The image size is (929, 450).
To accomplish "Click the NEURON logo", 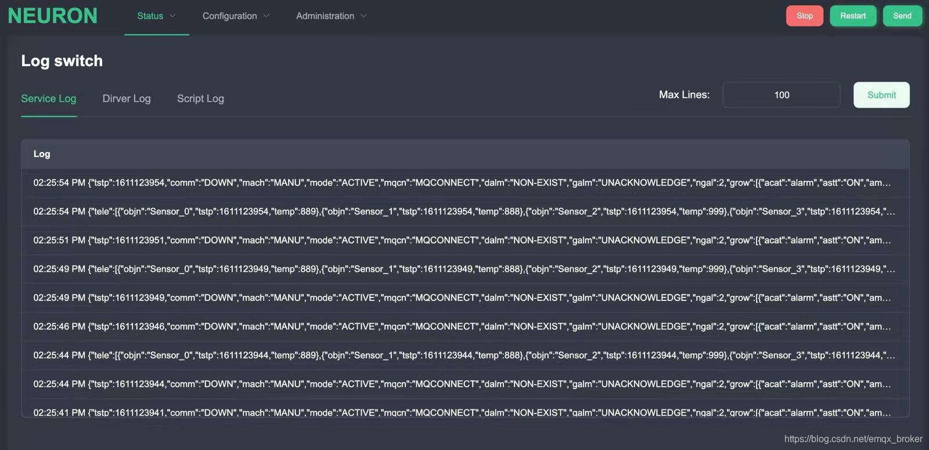I will point(53,16).
